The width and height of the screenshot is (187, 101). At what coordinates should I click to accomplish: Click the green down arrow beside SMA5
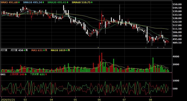(x=19, y=2)
